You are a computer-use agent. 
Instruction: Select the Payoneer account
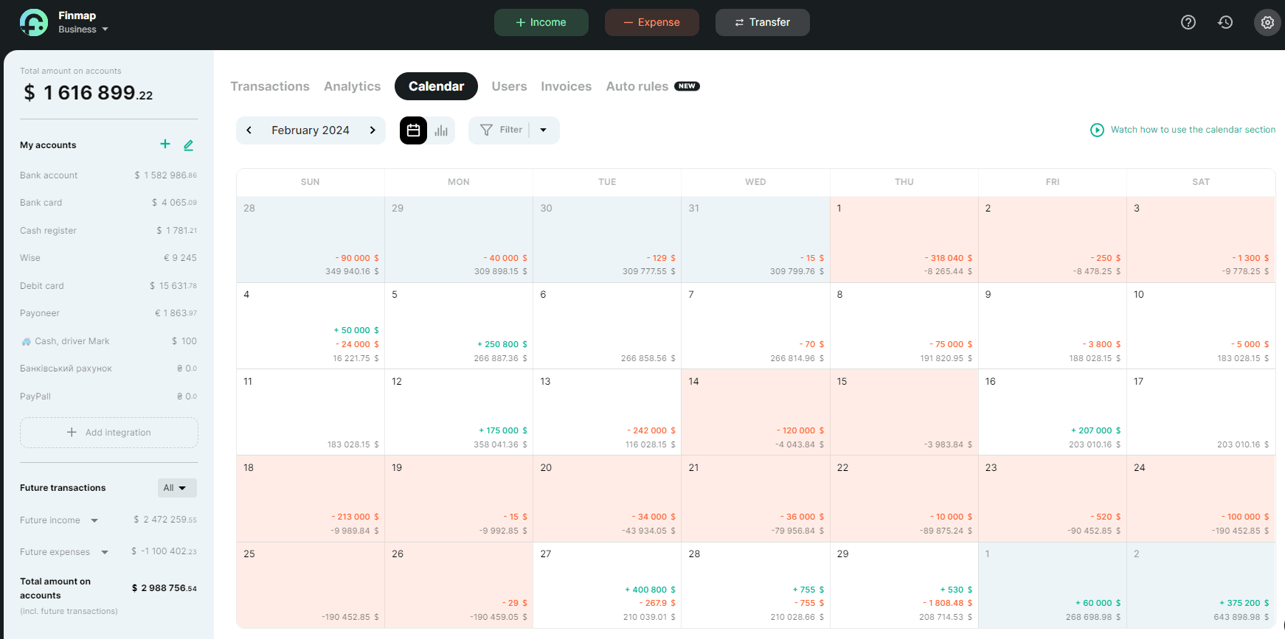point(108,313)
